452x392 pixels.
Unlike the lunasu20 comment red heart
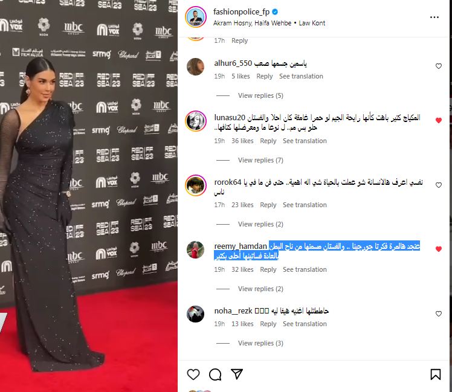click(439, 120)
